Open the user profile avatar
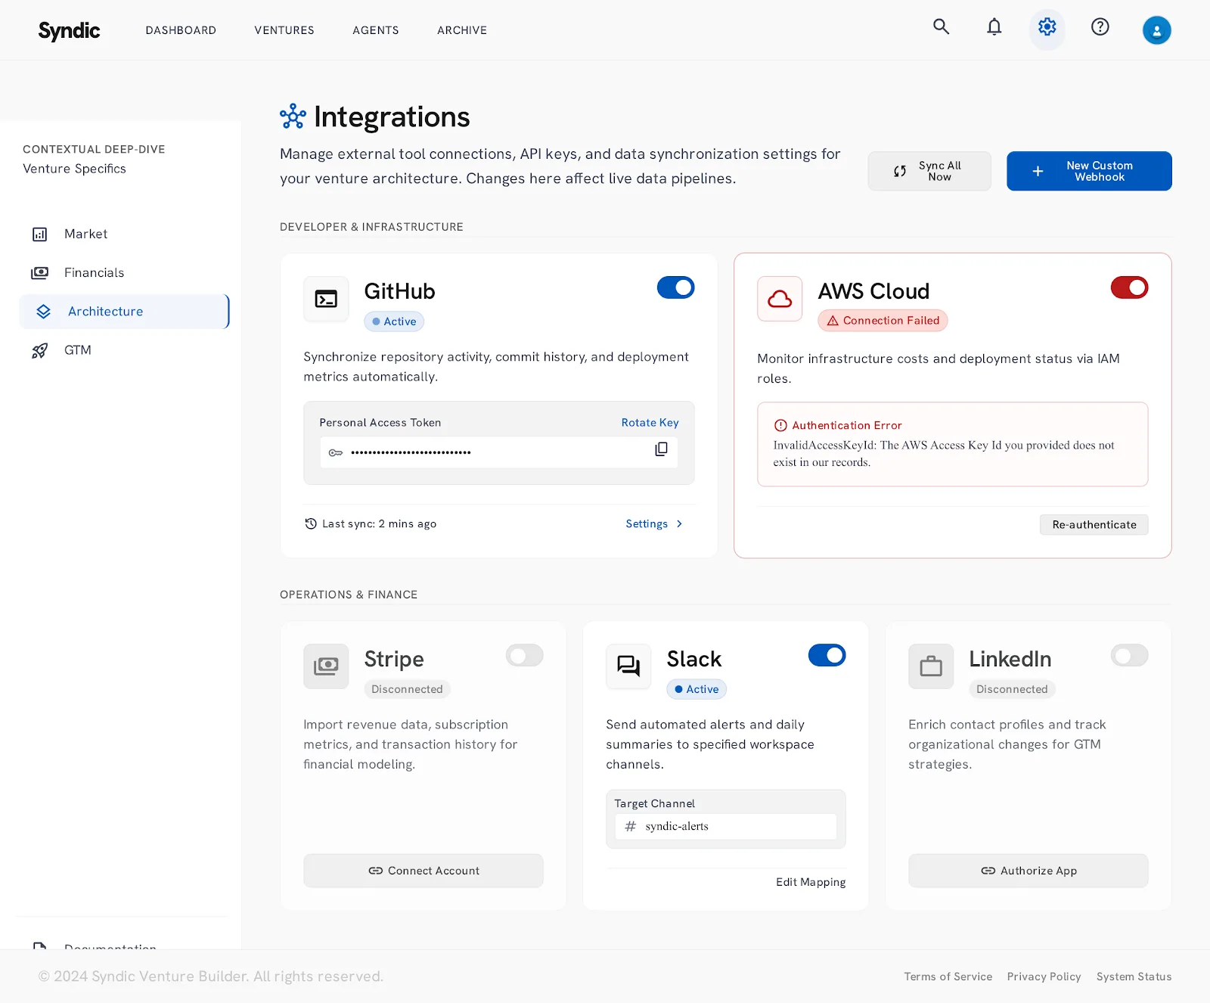Viewport: 1210px width, 1003px height. tap(1157, 30)
